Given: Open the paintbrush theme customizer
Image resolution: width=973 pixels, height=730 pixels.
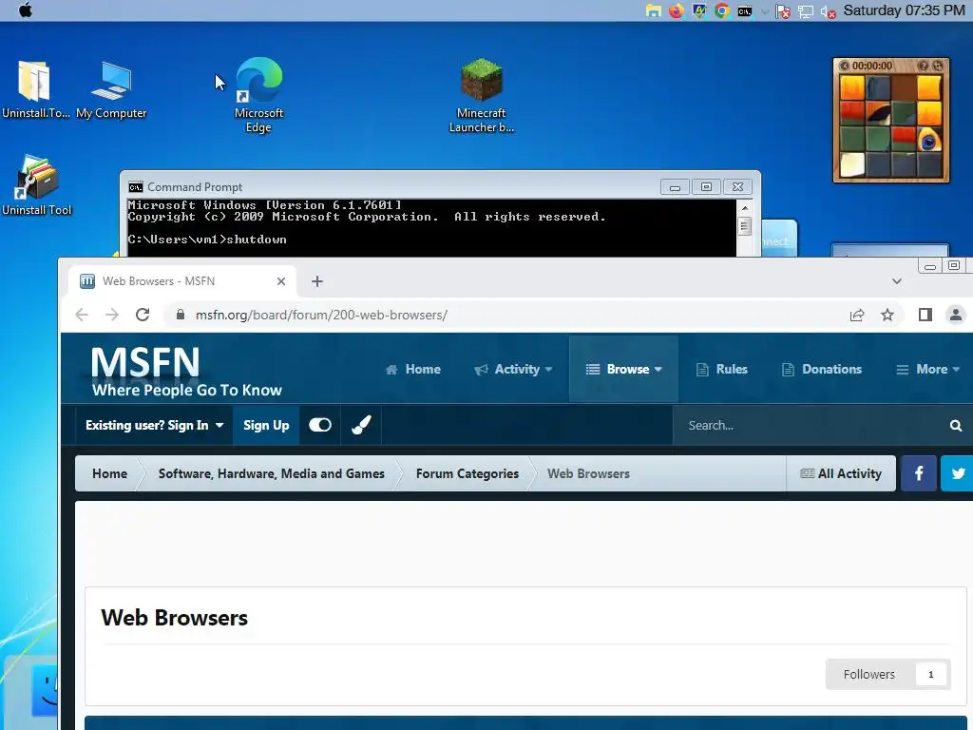Looking at the screenshot, I should 361,425.
